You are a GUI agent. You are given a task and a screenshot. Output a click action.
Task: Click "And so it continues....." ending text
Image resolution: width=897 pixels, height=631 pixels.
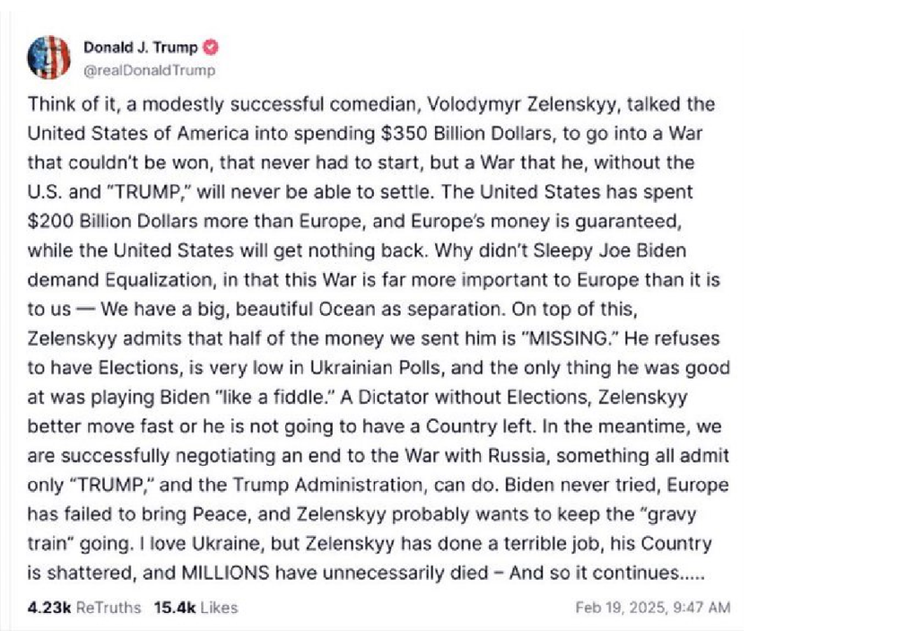point(607,574)
